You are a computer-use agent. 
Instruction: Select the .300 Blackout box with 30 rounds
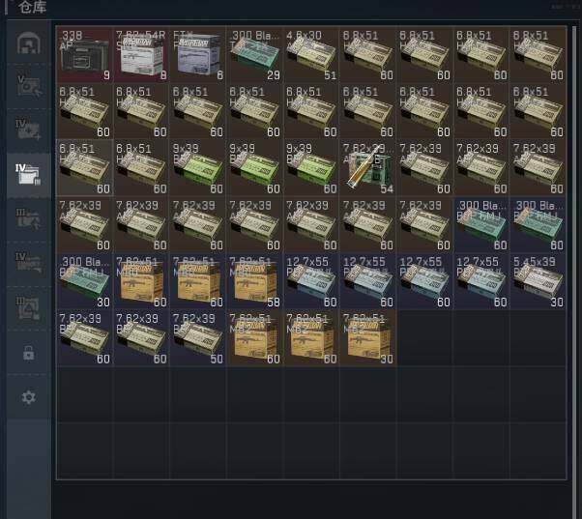pos(85,281)
